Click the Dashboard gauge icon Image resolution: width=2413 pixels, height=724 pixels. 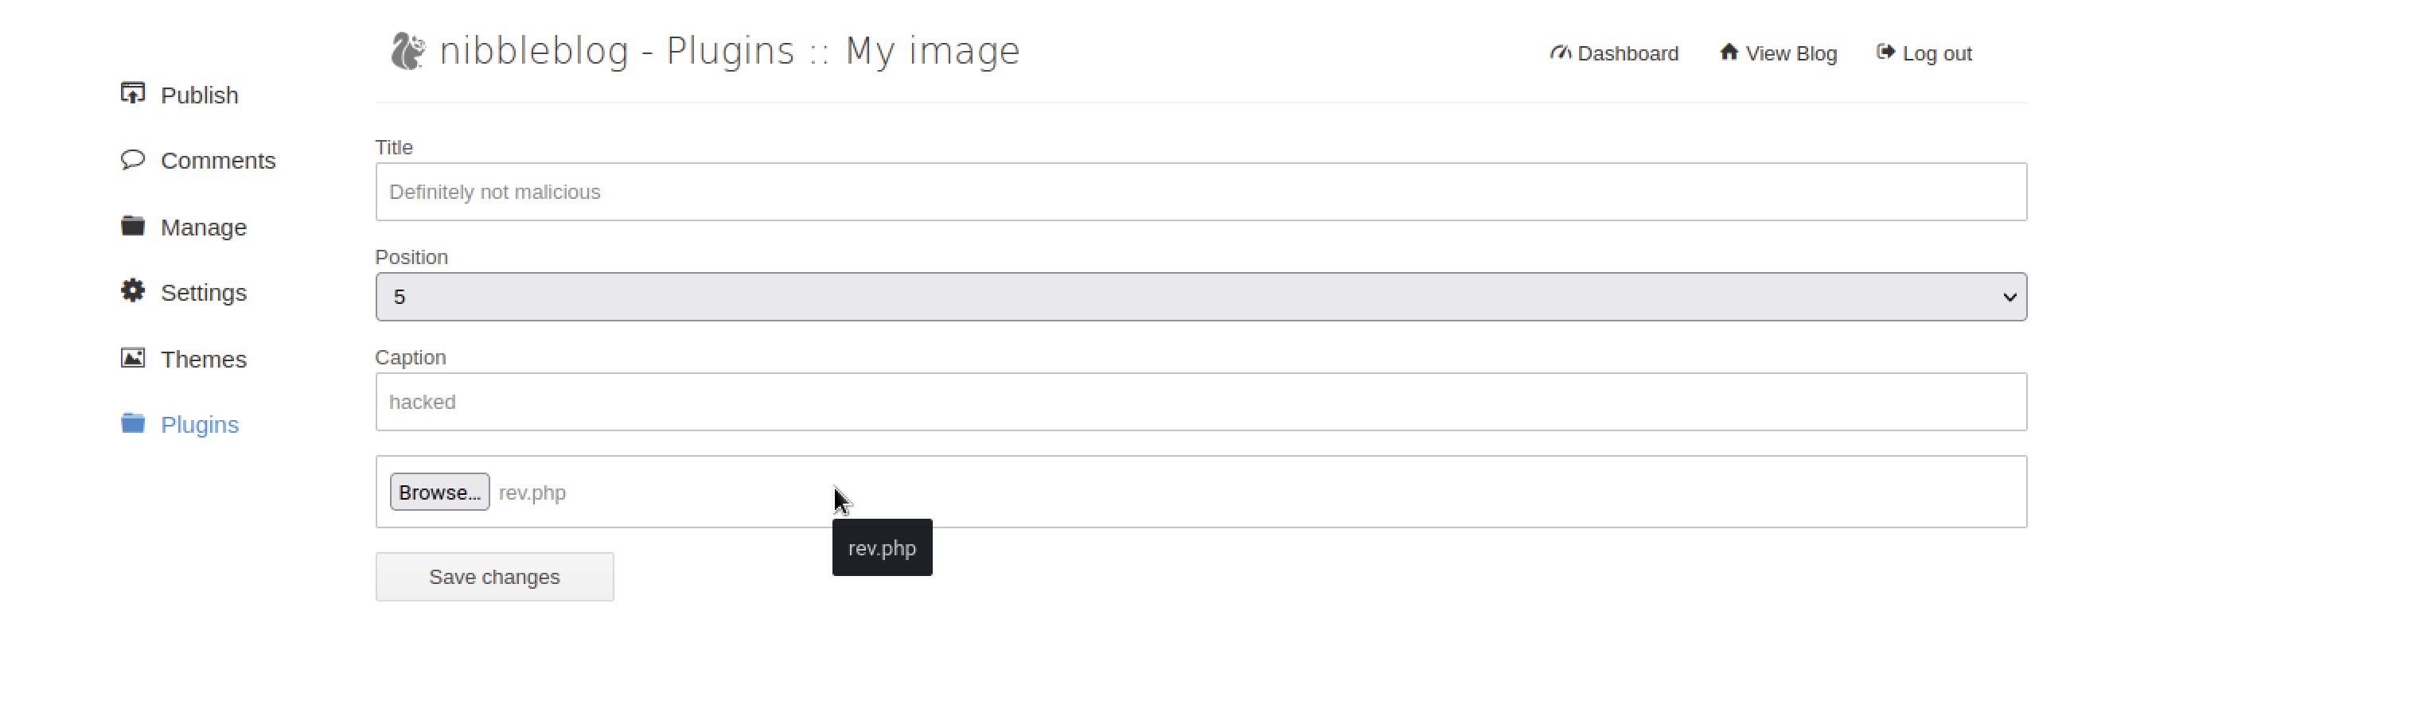1560,53
